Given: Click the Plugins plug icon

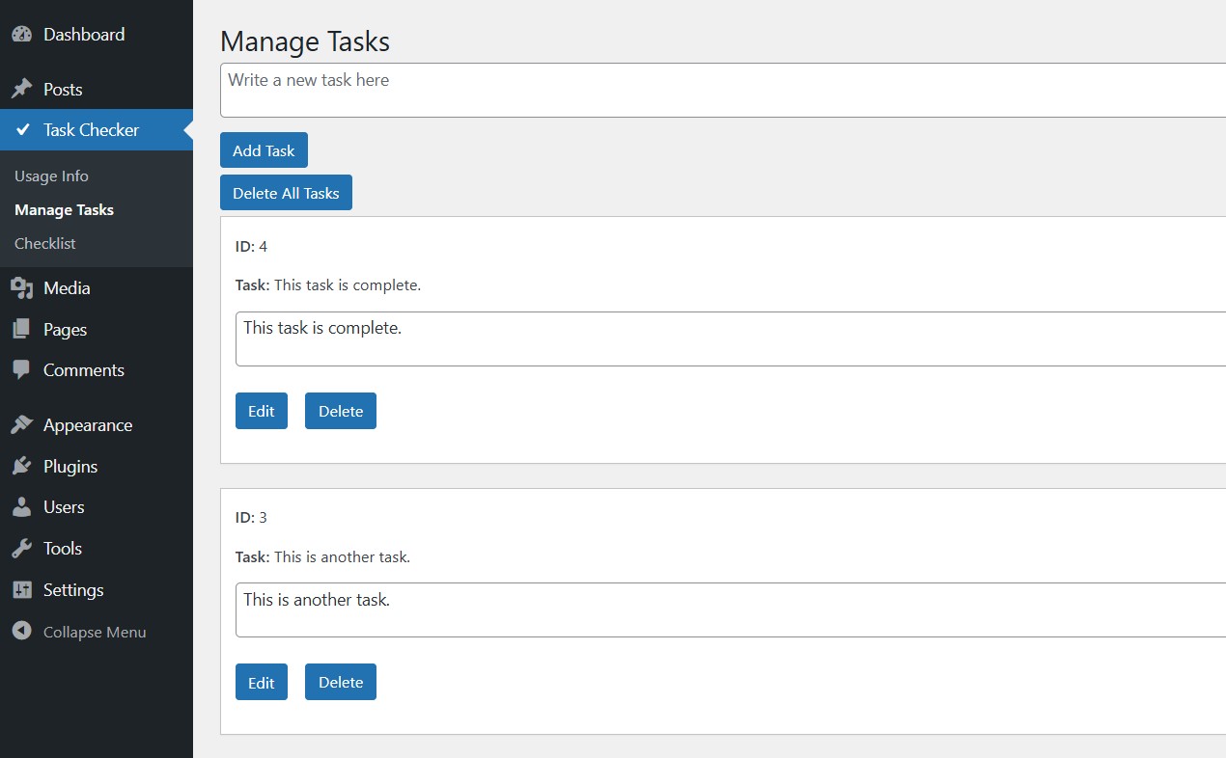Looking at the screenshot, I should [x=21, y=467].
